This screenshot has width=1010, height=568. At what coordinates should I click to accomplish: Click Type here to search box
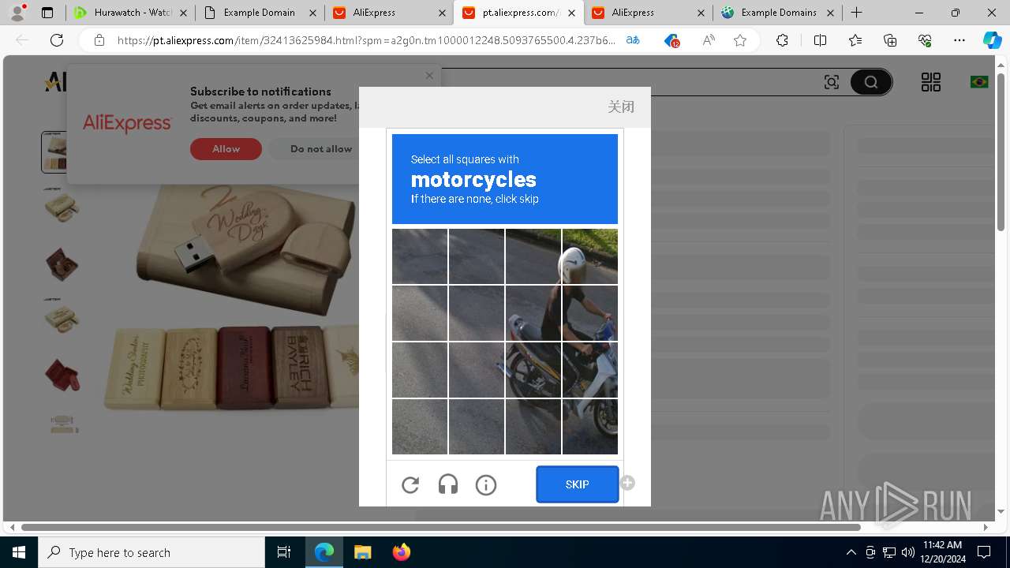coord(151,552)
